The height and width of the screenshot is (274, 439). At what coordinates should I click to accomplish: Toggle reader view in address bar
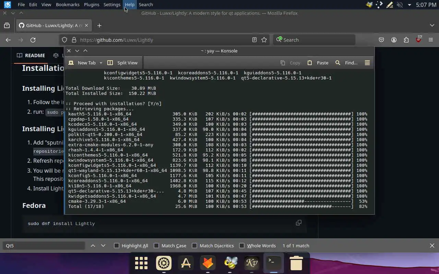254,40
